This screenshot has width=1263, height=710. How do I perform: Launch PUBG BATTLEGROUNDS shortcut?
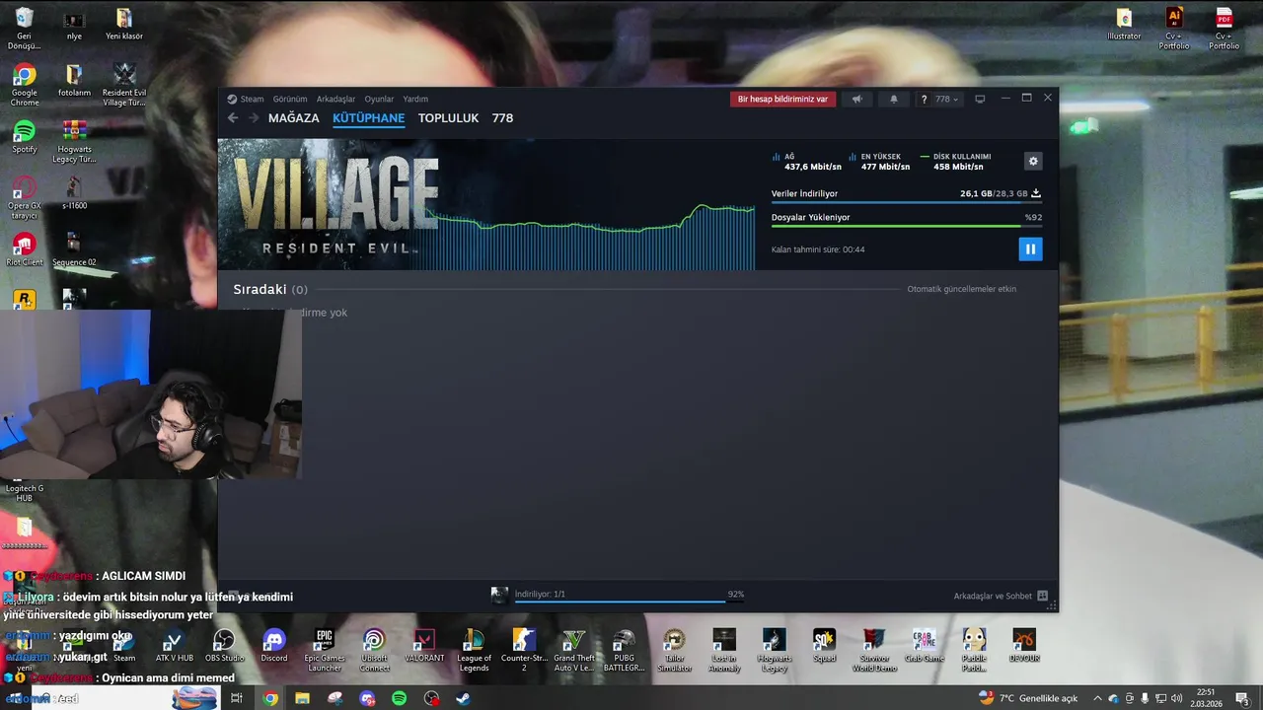(x=624, y=651)
